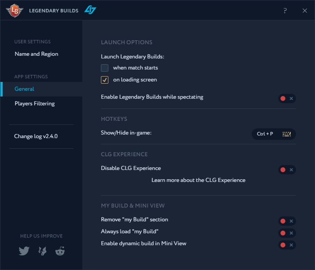Viewport: 315px width, 270px height.
Task: Click the Legendary Builds LB logo
Action: click(x=15, y=11)
